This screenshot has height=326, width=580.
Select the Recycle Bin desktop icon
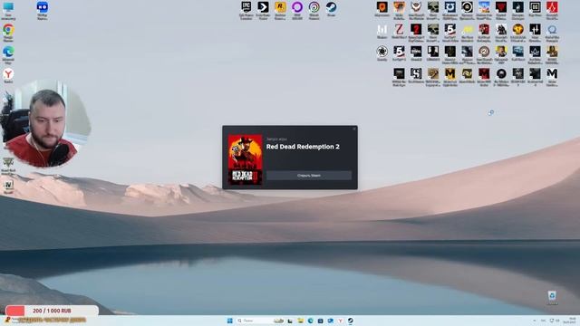coord(552,296)
